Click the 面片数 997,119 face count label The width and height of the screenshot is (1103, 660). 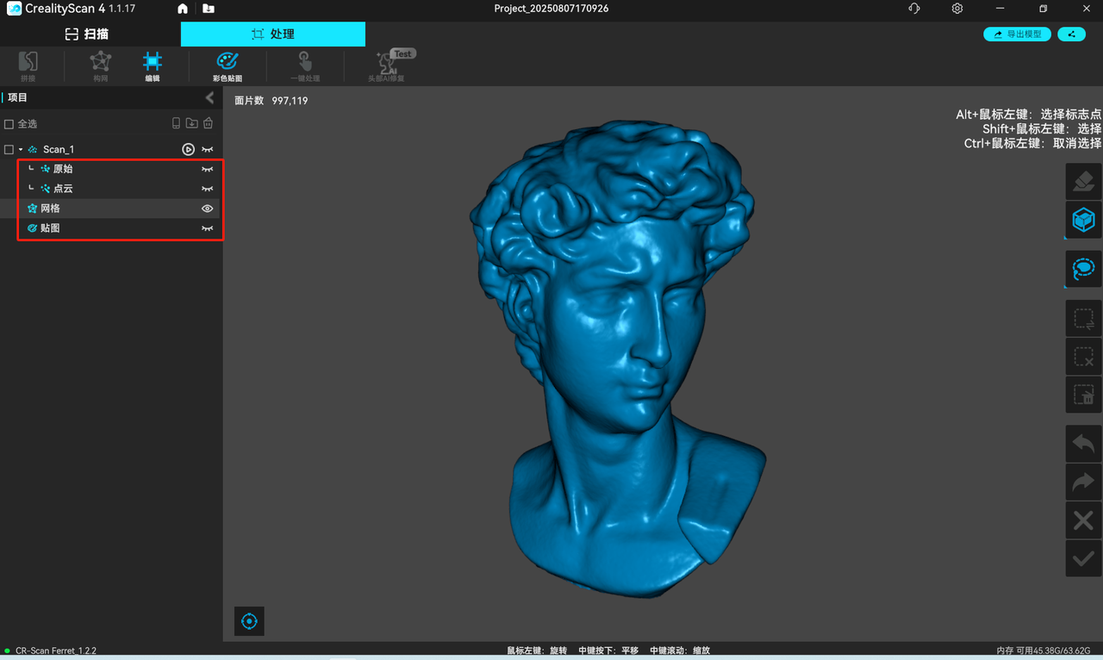[x=271, y=101]
